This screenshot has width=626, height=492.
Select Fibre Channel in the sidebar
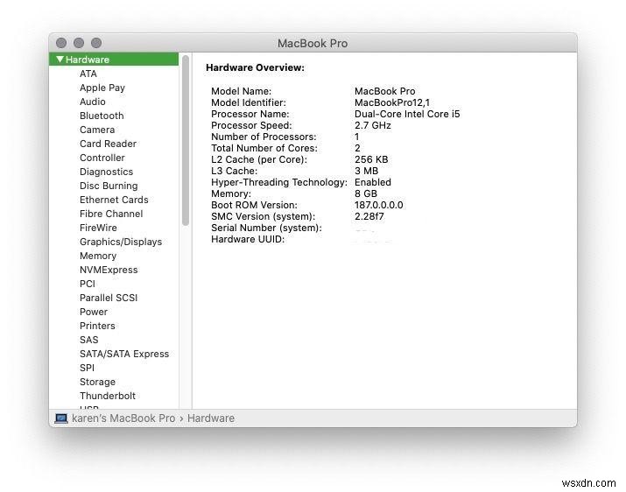click(111, 214)
